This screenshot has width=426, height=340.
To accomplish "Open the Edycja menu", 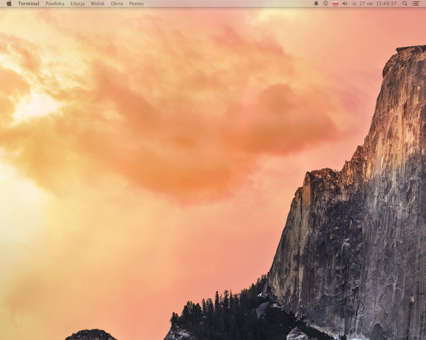I will coord(78,3).
